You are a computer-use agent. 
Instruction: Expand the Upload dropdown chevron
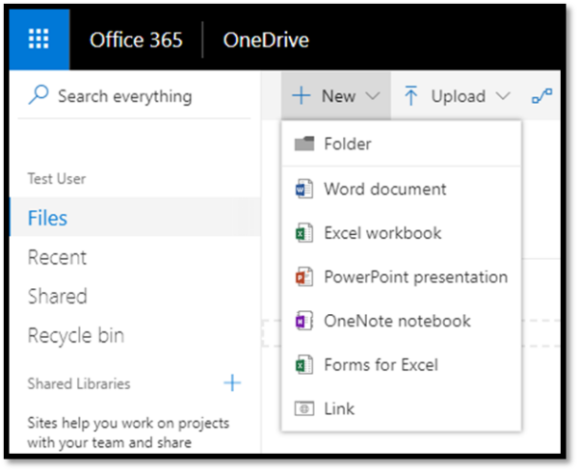(x=503, y=96)
